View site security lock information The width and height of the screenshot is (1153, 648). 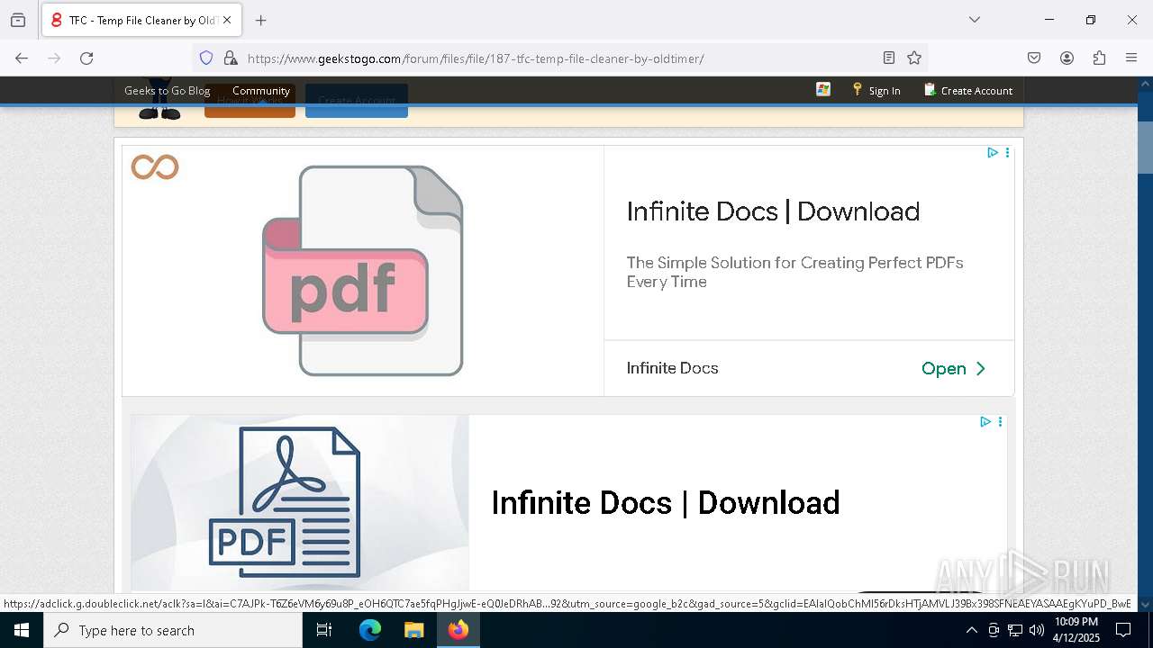click(x=231, y=58)
